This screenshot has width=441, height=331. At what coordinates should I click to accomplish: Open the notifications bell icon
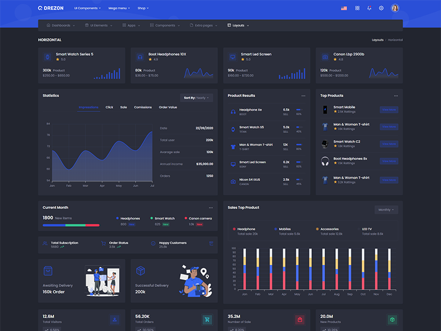(369, 8)
